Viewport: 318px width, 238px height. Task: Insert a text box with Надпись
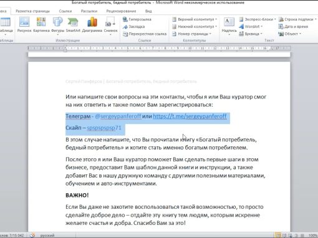(229, 26)
